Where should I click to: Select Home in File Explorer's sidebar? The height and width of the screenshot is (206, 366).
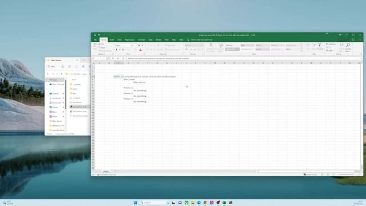coord(55,80)
